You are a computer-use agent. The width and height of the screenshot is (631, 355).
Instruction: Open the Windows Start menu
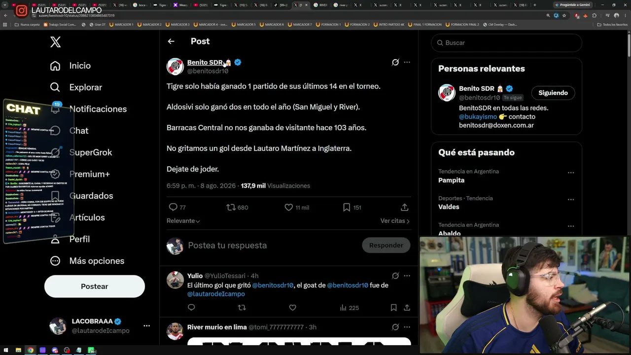(x=6, y=350)
